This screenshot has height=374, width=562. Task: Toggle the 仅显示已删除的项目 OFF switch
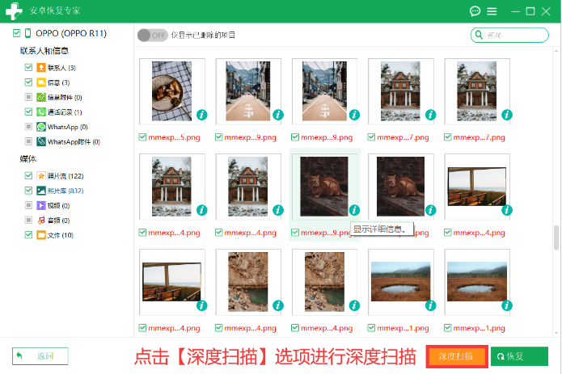tap(153, 35)
